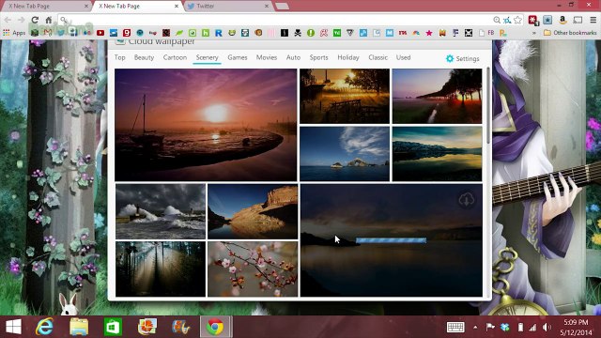Image resolution: width=601 pixels, height=338 pixels.
Task: Open the blue star extension icon
Action: [547, 20]
